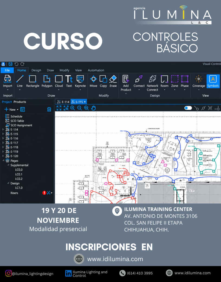Toggle the Symbols view button
Viewport: 221px width, 282px height.
[213, 81]
